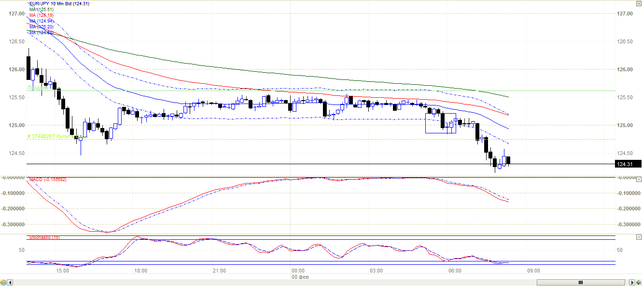Click the current price tag 124.31

tap(628, 164)
